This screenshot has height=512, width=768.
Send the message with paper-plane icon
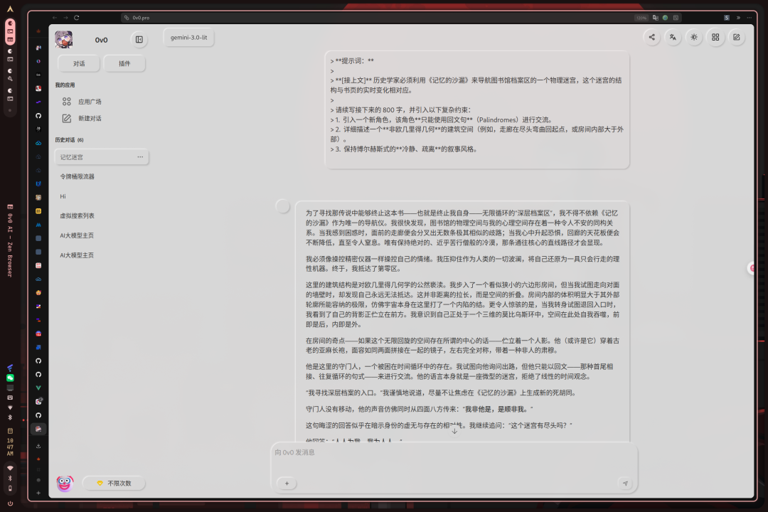[626, 484]
